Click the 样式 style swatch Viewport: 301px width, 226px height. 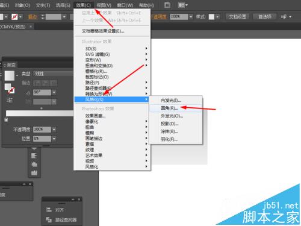(x=211, y=17)
